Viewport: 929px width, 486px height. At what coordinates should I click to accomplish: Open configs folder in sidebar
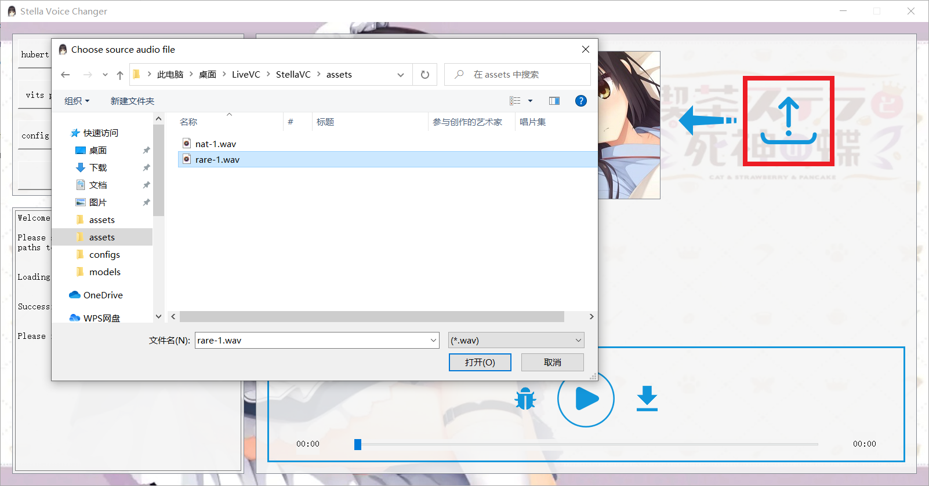click(104, 254)
